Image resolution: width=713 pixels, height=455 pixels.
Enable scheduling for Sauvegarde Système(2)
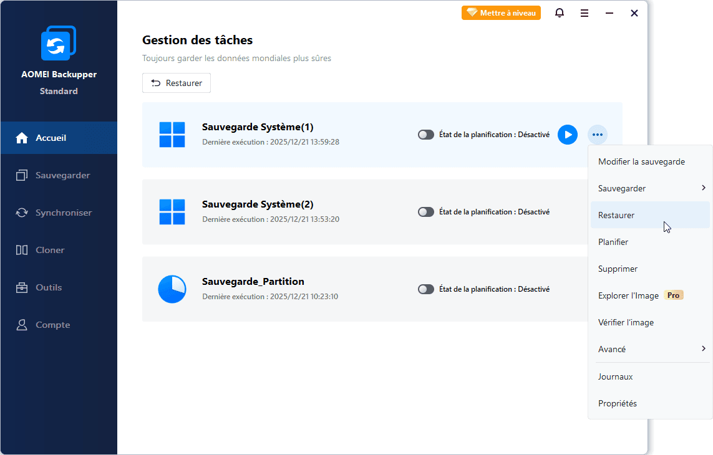pyautogui.click(x=426, y=212)
